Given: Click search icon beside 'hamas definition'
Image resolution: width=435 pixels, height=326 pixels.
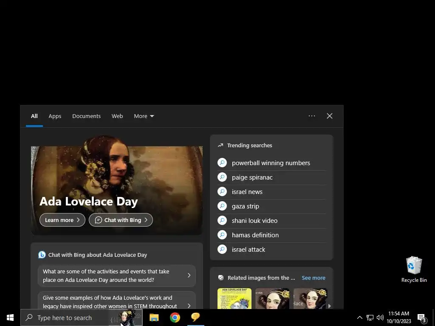Looking at the screenshot, I should (222, 235).
